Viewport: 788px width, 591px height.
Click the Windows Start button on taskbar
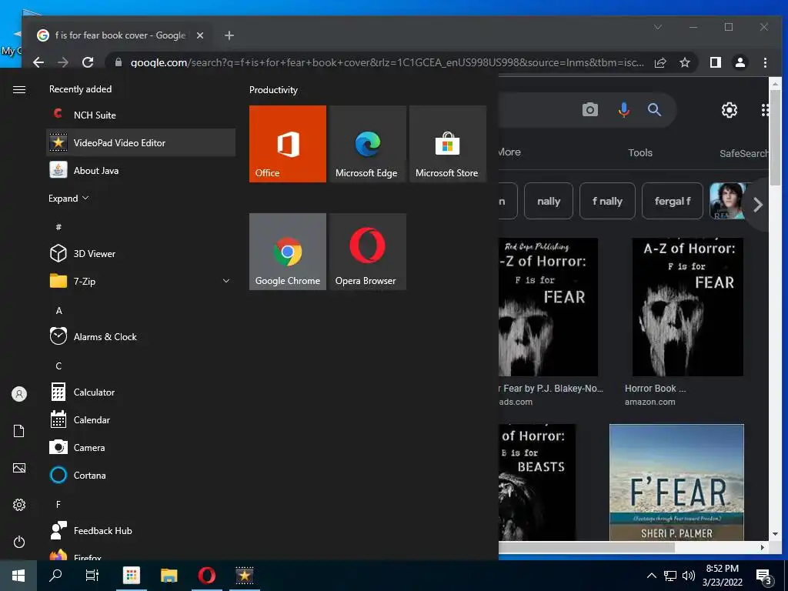coord(18,576)
